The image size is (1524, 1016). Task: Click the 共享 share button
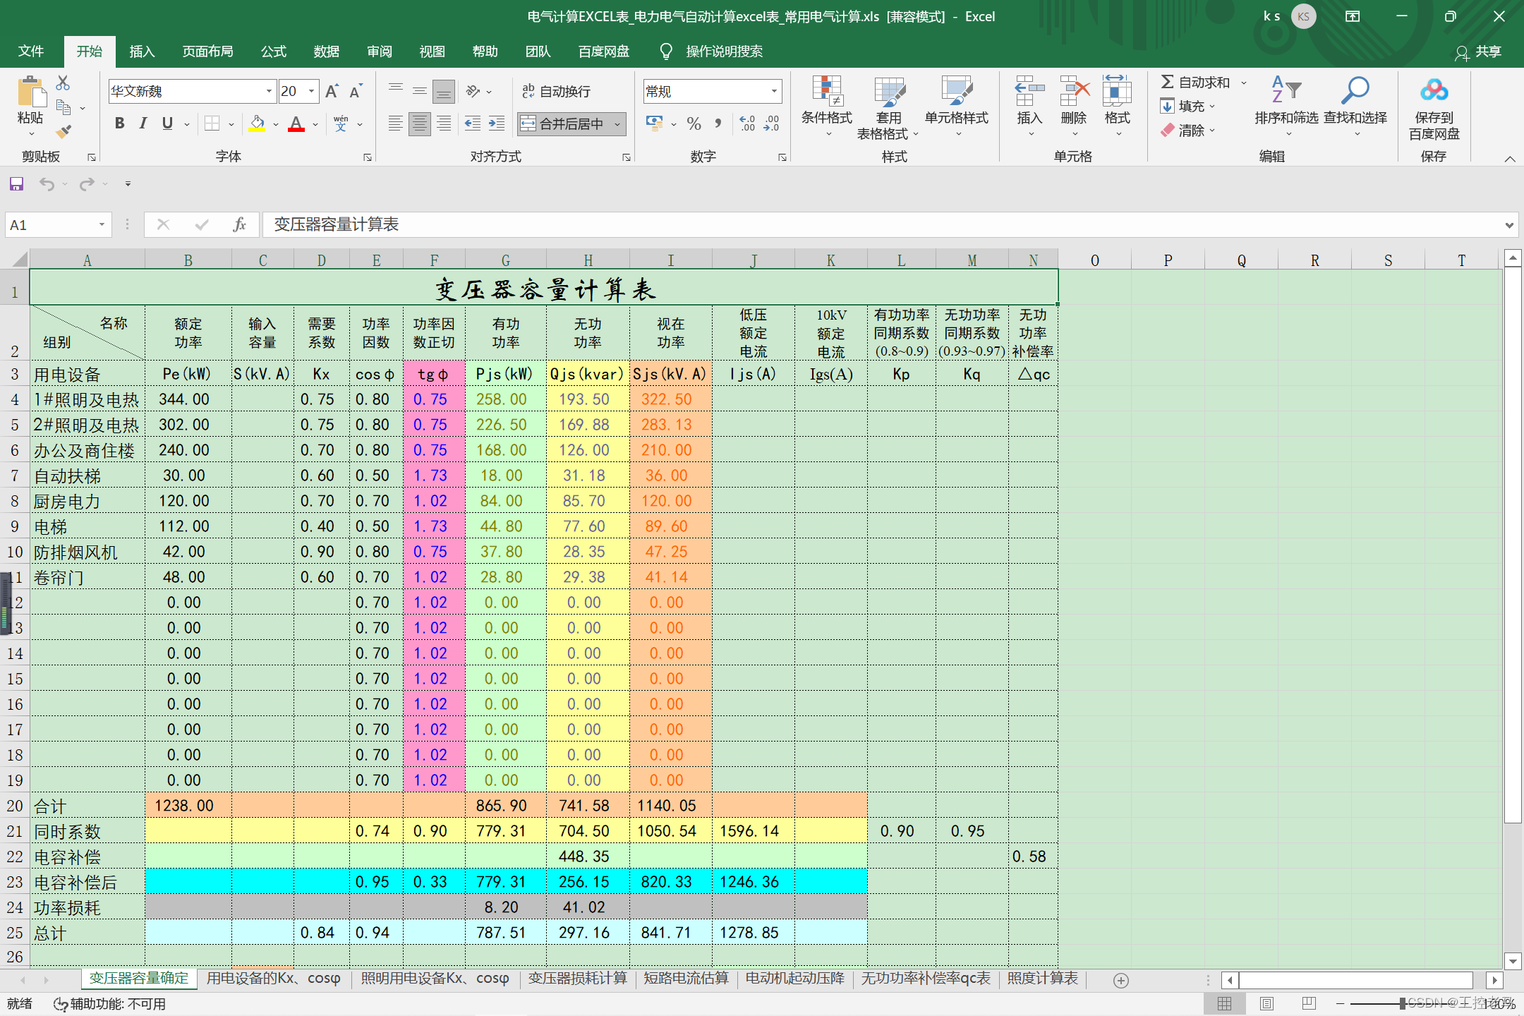[1479, 52]
